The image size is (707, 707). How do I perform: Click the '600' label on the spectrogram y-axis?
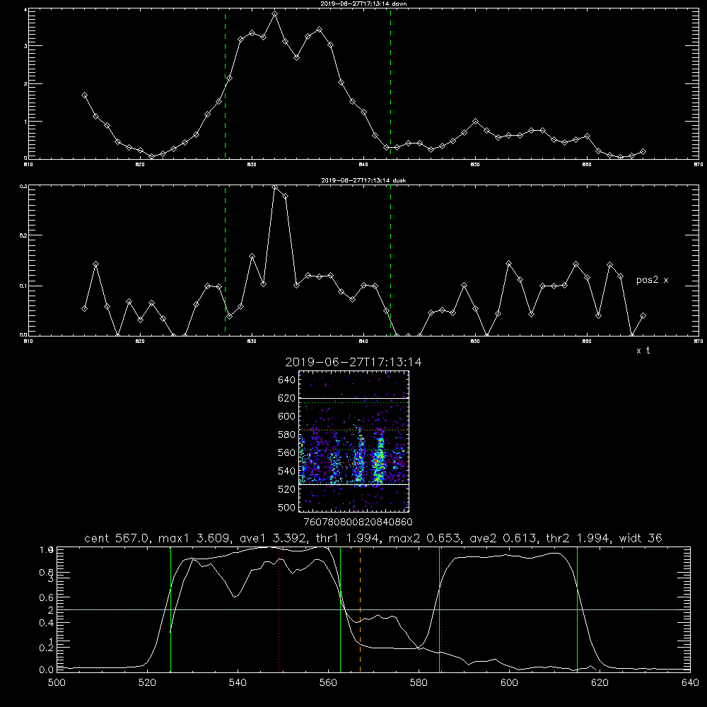287,416
